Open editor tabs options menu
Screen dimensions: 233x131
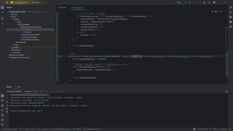coord(226,7)
